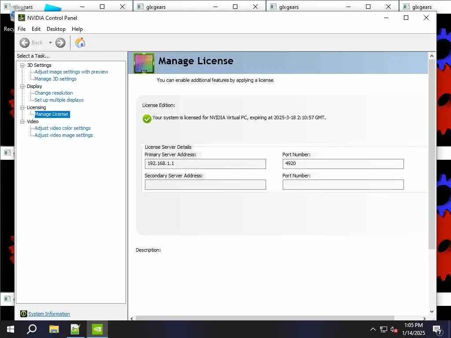Click the vertical scrollbar up arrow
Screen dimensions: 451x338
click(432, 56)
